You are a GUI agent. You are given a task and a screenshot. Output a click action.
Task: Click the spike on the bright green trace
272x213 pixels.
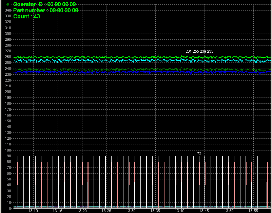tap(158, 55)
